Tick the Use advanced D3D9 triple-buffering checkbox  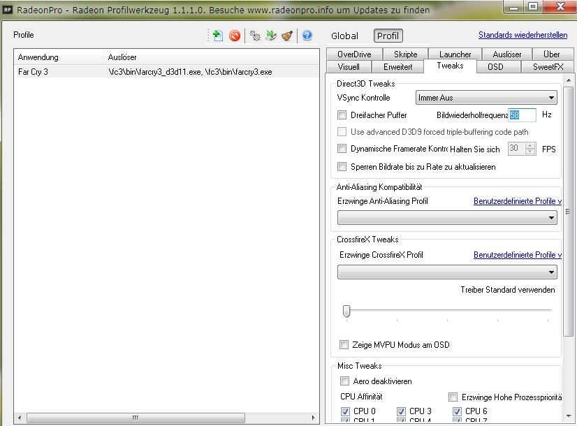coord(342,132)
